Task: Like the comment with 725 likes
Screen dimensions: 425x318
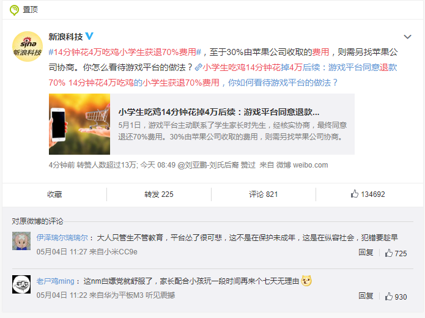Action: click(x=396, y=253)
